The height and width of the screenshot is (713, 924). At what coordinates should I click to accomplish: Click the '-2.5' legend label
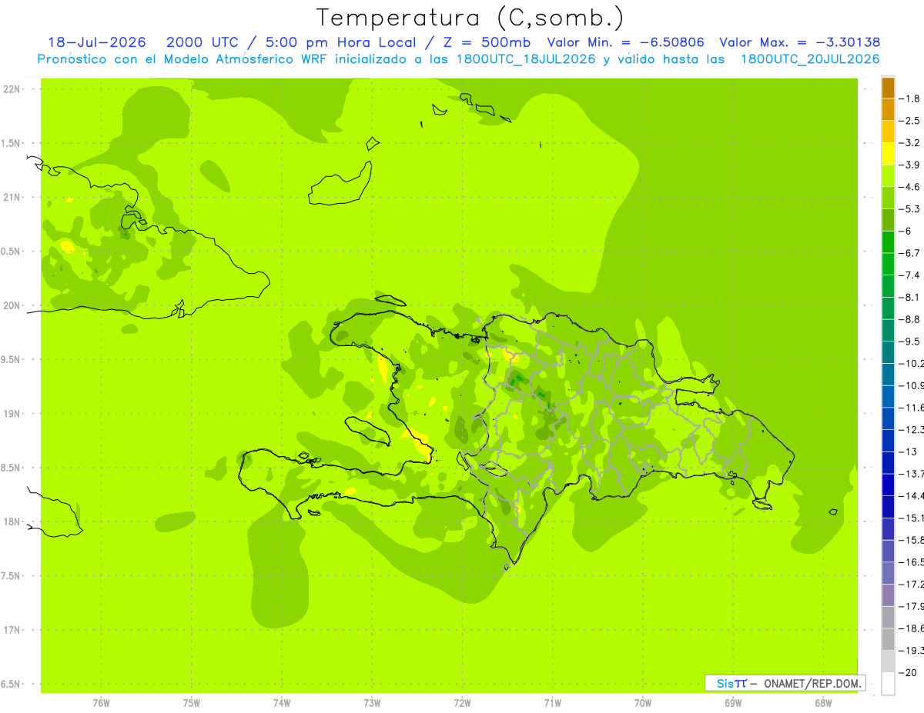click(909, 121)
